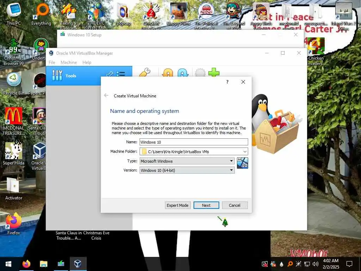Screen dimensions: 361x271
Task: Select the Recycle Bin desktop icon
Action: (x=14, y=83)
